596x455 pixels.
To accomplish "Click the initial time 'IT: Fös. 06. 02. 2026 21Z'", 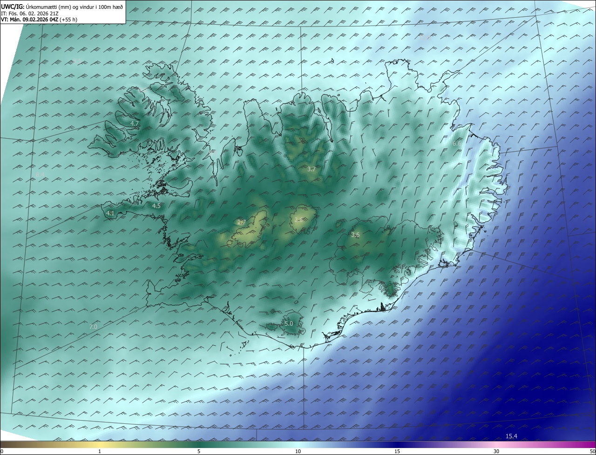I will 29,13.
